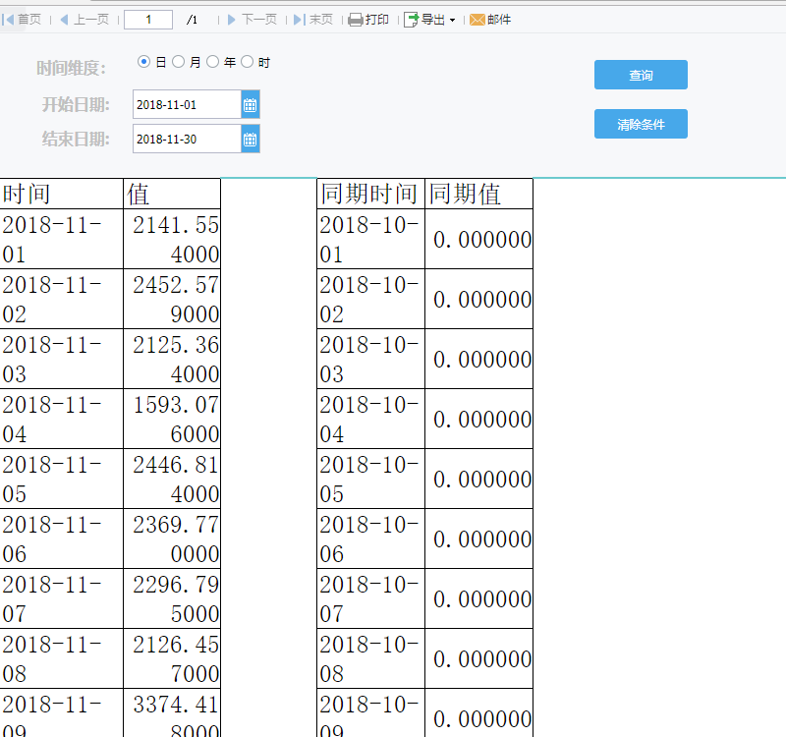The image size is (786, 737).
Task: Click the 值 column header
Action: [172, 194]
